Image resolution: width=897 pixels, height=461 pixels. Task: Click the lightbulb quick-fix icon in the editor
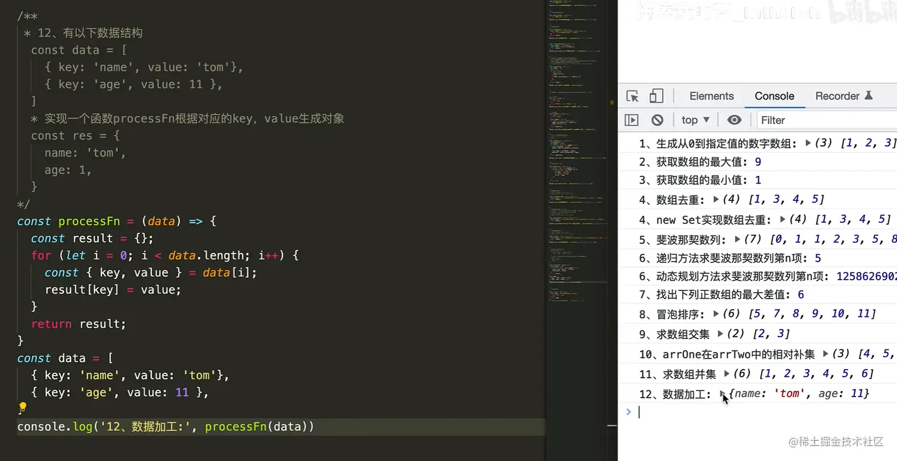point(23,407)
